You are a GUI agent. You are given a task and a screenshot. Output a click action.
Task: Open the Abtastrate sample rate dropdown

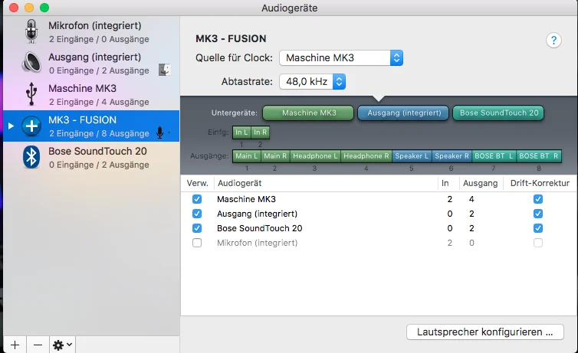click(312, 81)
